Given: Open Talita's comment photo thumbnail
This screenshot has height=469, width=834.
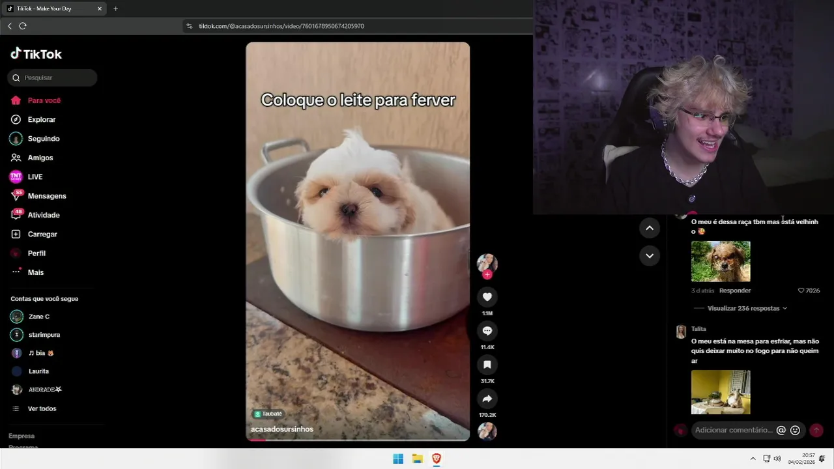Looking at the screenshot, I should (x=721, y=392).
